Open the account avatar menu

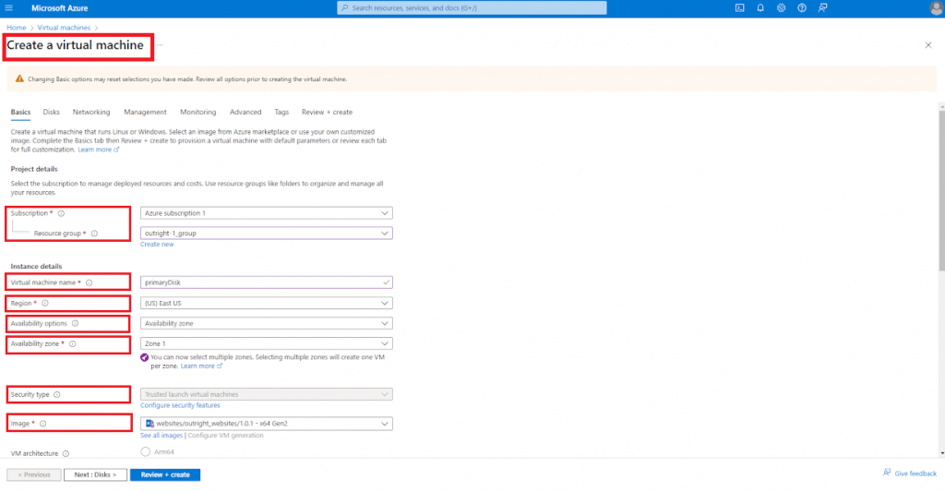tap(936, 7)
